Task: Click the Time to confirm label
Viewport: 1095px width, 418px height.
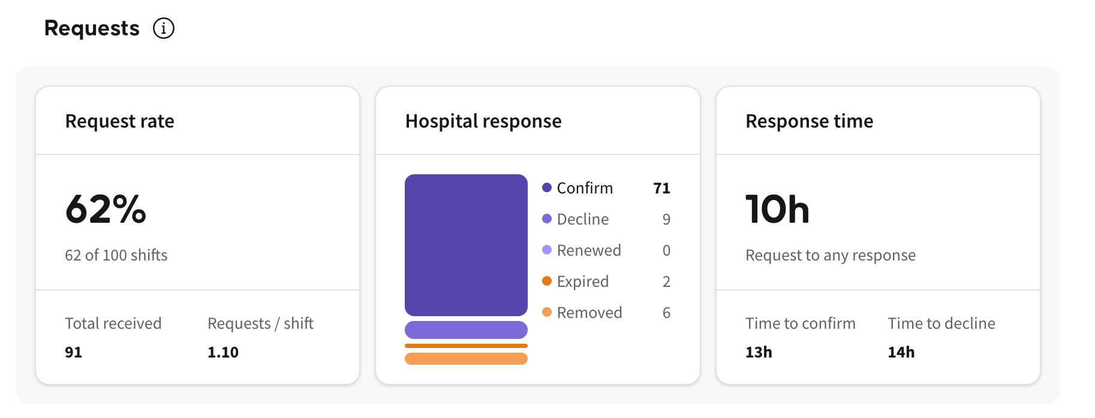Action: [800, 323]
